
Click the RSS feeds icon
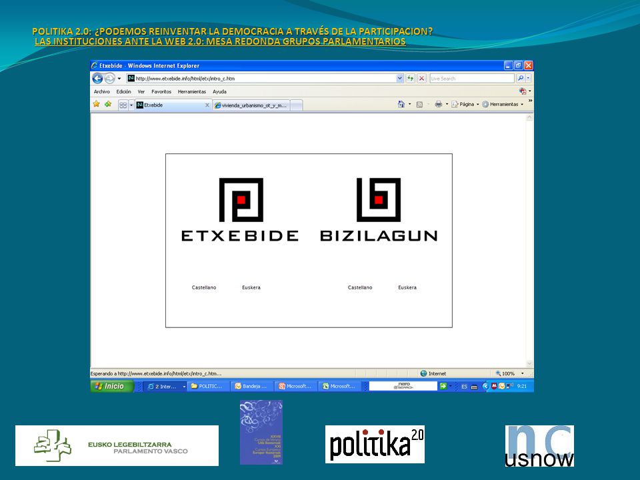[x=419, y=105]
